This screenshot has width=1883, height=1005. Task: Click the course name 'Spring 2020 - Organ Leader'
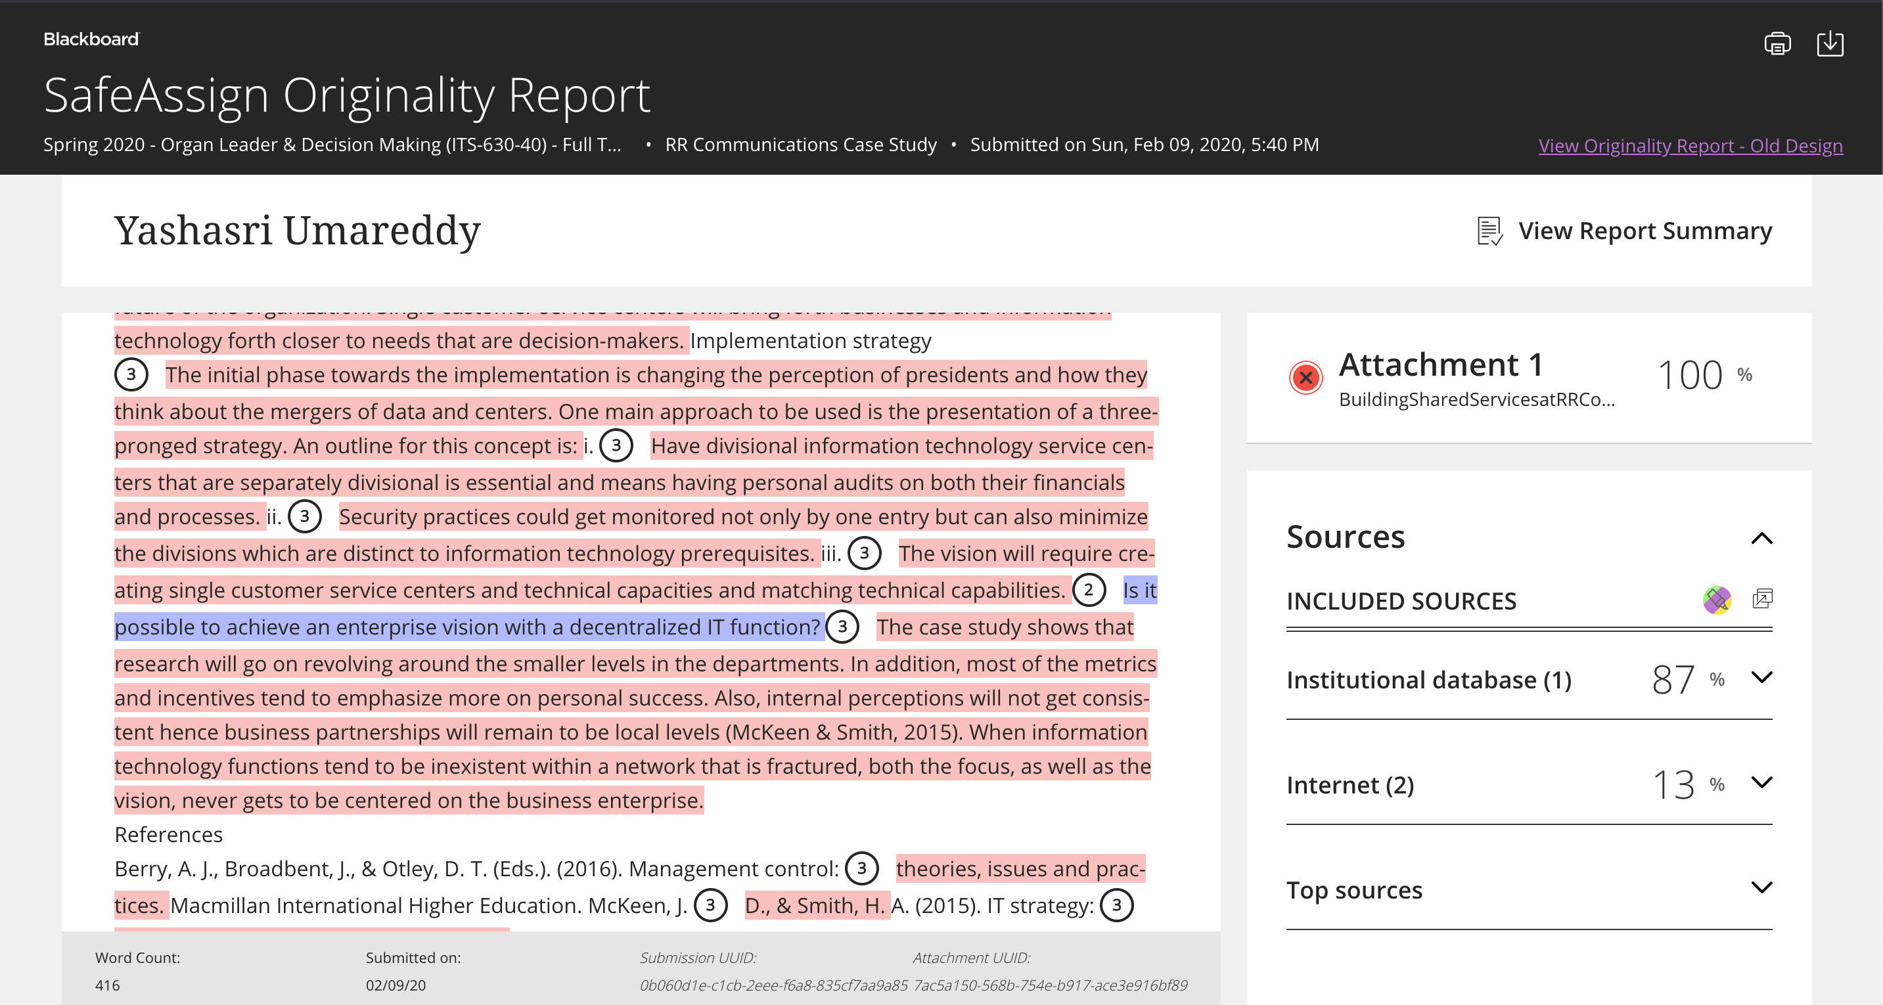coord(332,145)
